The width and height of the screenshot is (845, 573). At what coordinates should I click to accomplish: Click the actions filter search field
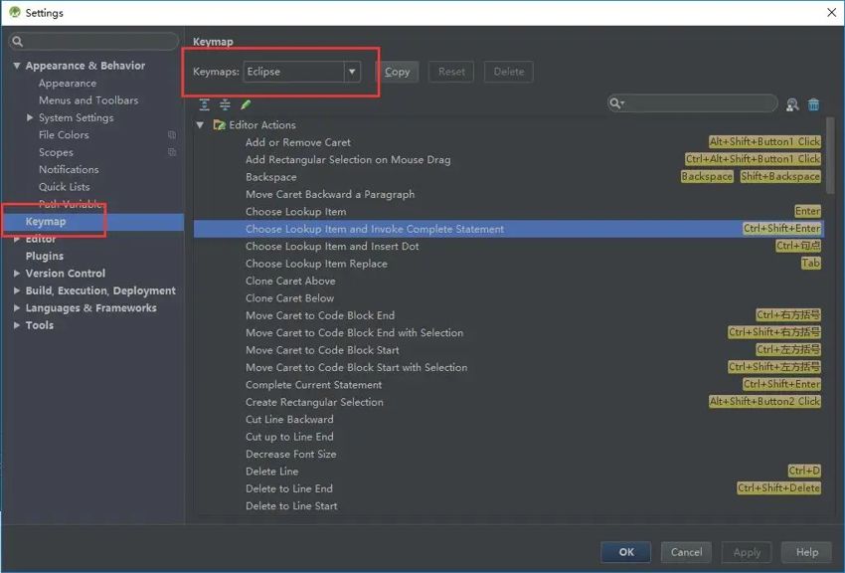[x=693, y=102]
